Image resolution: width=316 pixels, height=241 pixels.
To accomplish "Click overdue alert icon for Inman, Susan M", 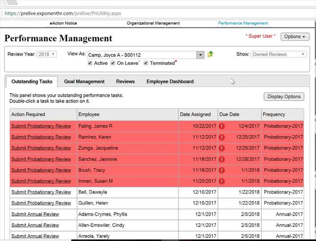I will 222,181.
